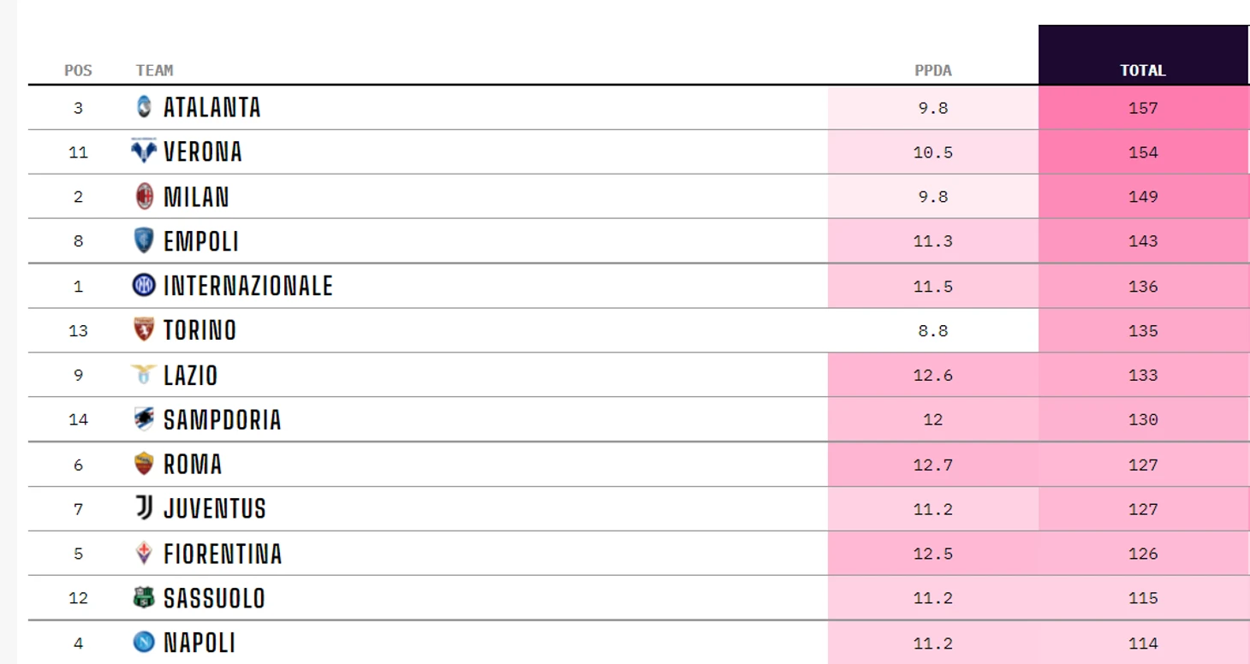Viewport: 1250px width, 664px height.
Task: Open the SASSUOLO team name link
Action: pos(214,598)
